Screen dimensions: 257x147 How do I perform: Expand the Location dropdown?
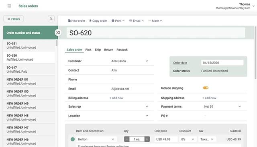click(x=147, y=116)
